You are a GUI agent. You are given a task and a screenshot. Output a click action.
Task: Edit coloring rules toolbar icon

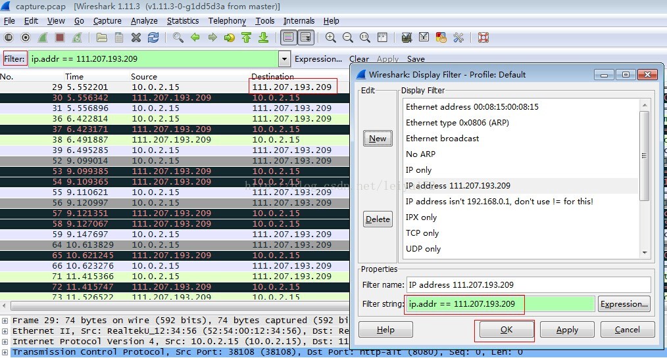point(441,38)
